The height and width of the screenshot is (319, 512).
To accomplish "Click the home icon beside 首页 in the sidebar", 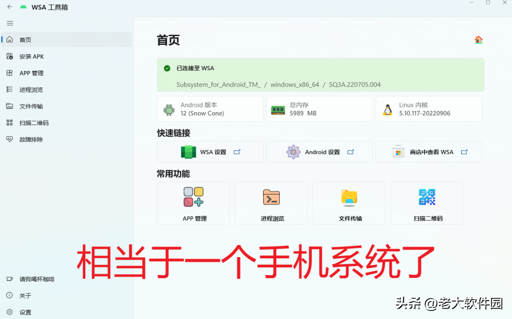I will 9,39.
